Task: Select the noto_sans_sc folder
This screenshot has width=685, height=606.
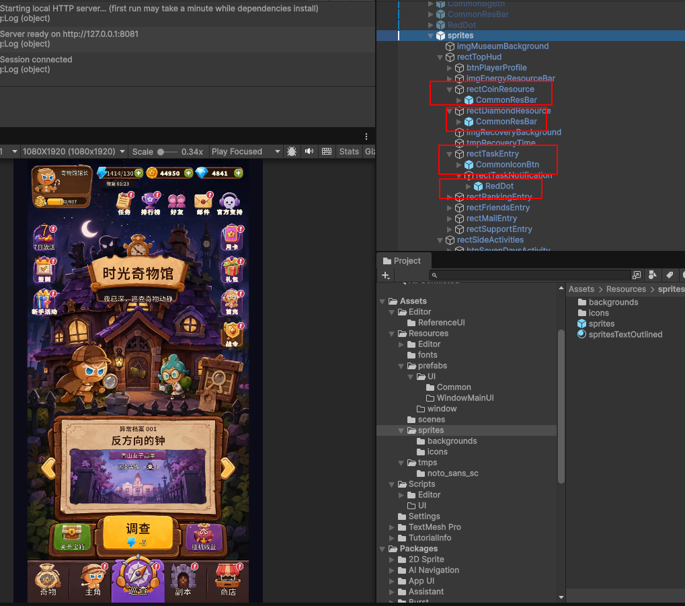Action: coord(452,473)
